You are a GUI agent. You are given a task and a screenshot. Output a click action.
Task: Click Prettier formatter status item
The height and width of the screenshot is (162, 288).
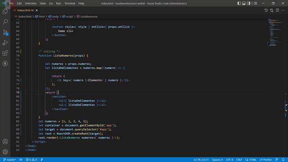265,160
